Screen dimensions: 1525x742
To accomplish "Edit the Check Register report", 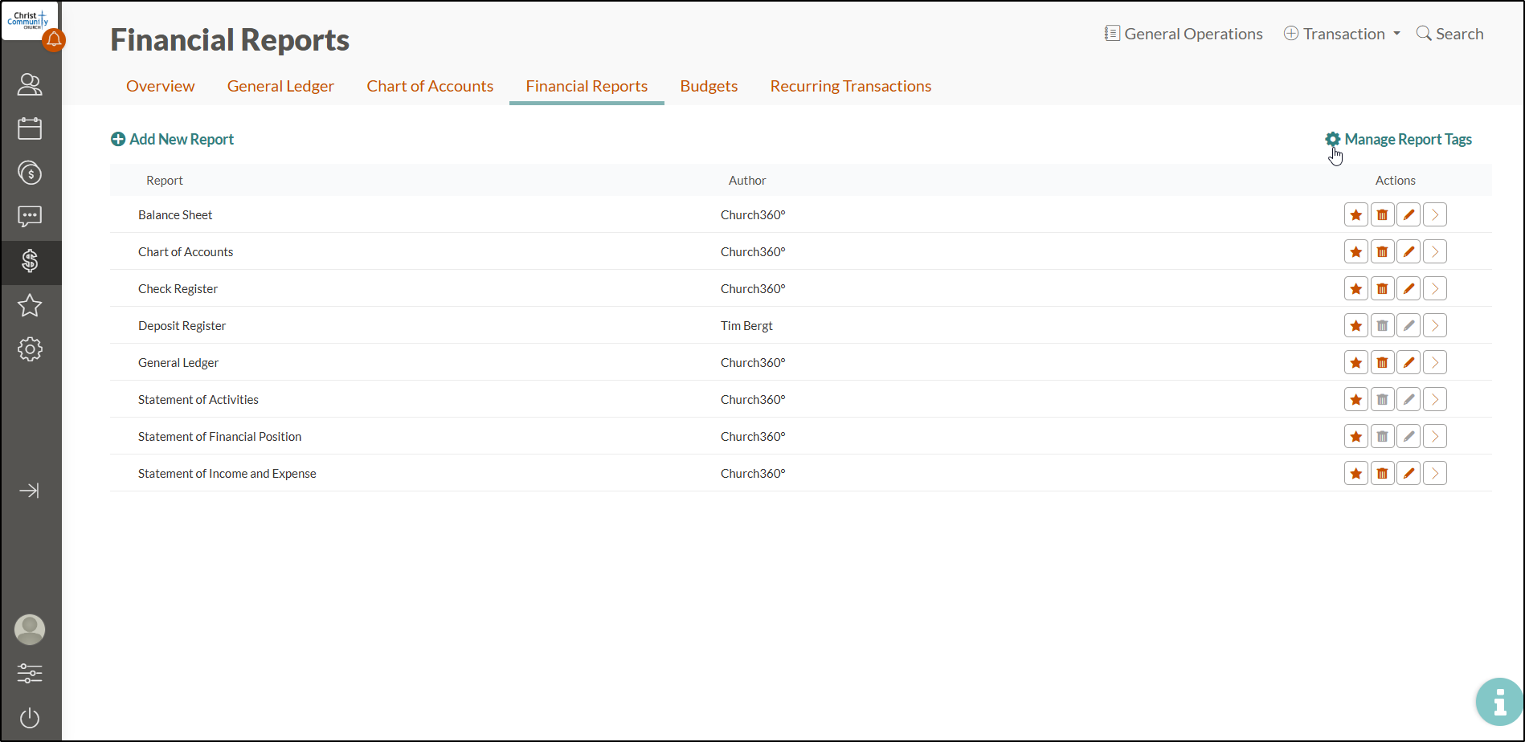I will [x=1408, y=289].
